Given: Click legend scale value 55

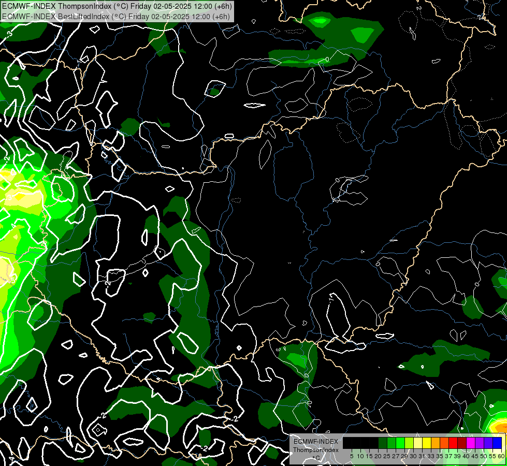Looking at the screenshot, I should coord(492,456).
